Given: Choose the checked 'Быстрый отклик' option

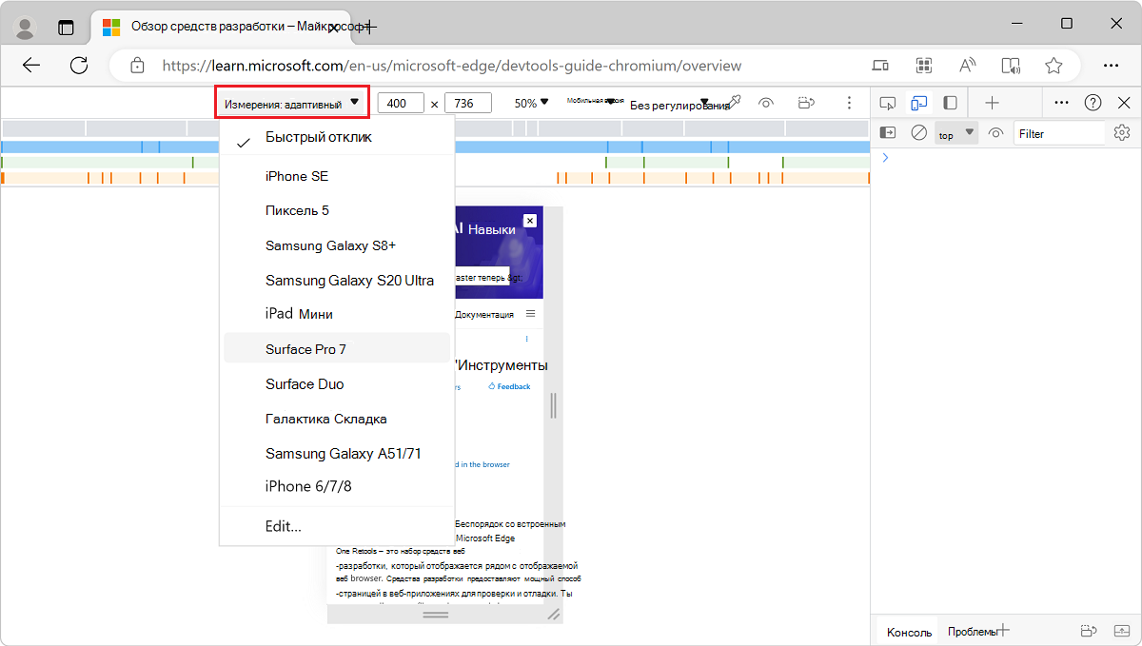Looking at the screenshot, I should [x=337, y=138].
